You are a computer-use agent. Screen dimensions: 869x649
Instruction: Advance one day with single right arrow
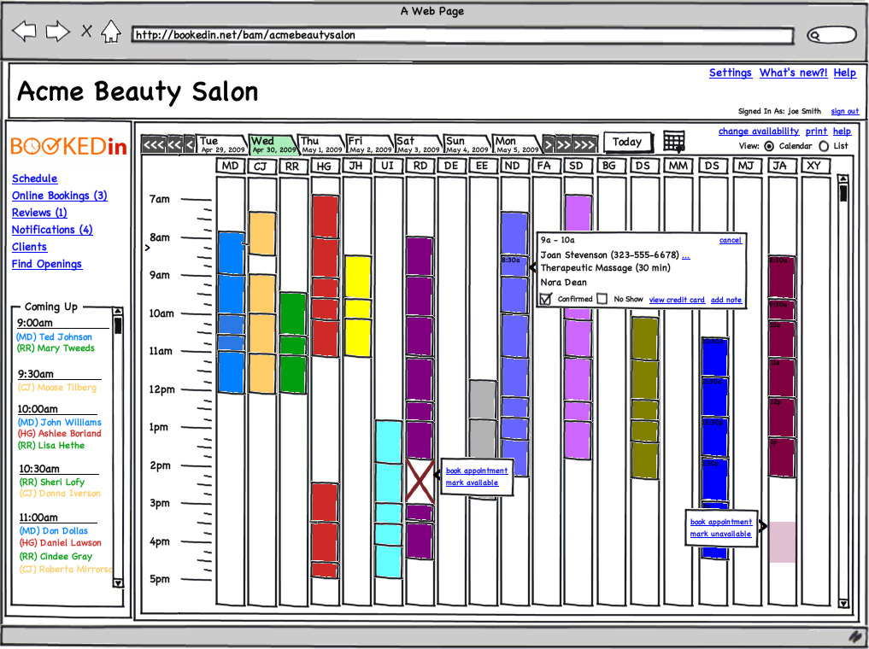(x=549, y=145)
